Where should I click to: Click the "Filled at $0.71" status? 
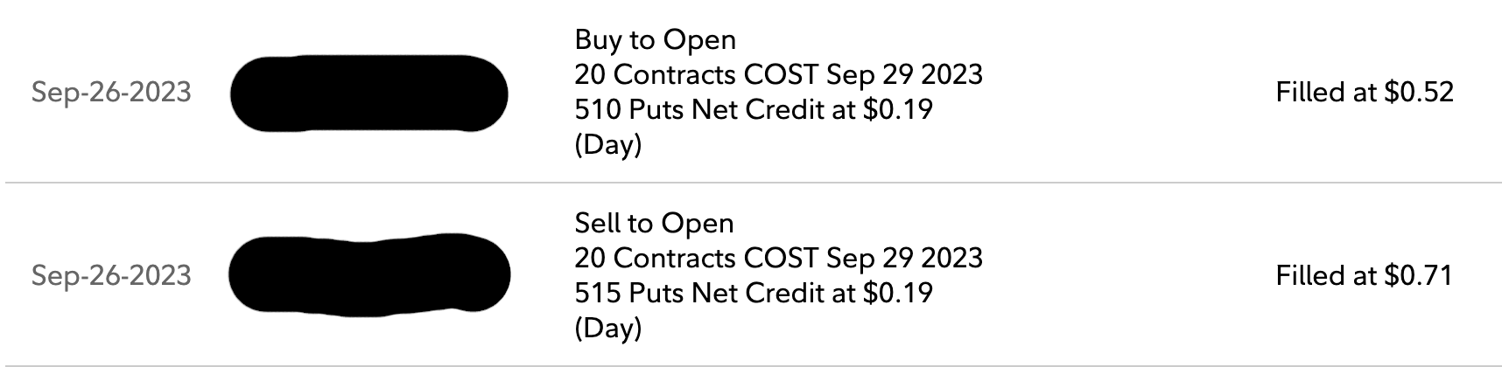[1364, 275]
